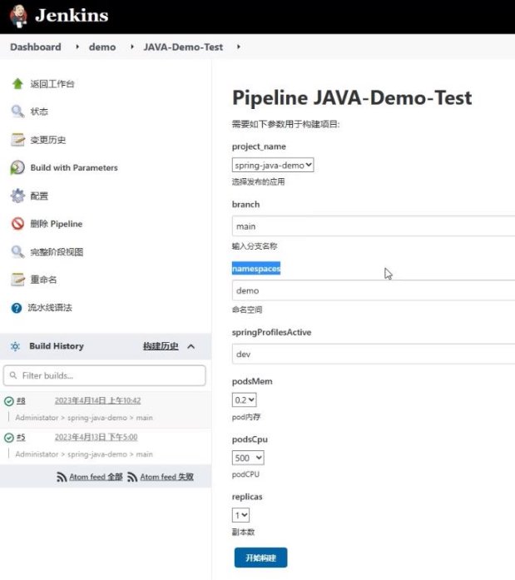Image resolution: width=515 pixels, height=580 pixels.
Task: Expand the JAVA-Demo-Test breadcrumb arrow
Action: click(239, 47)
